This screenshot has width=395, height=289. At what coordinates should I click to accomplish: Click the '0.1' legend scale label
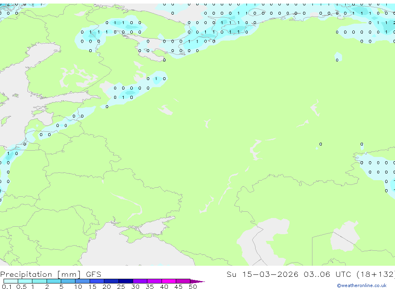click(7, 287)
